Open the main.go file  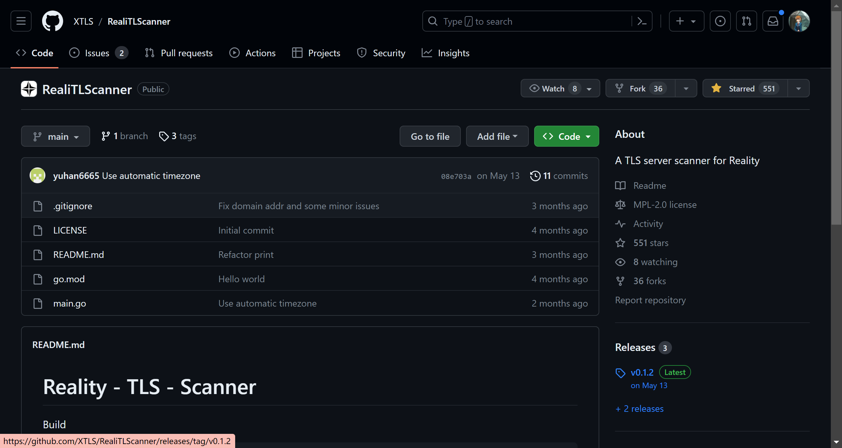click(x=70, y=303)
